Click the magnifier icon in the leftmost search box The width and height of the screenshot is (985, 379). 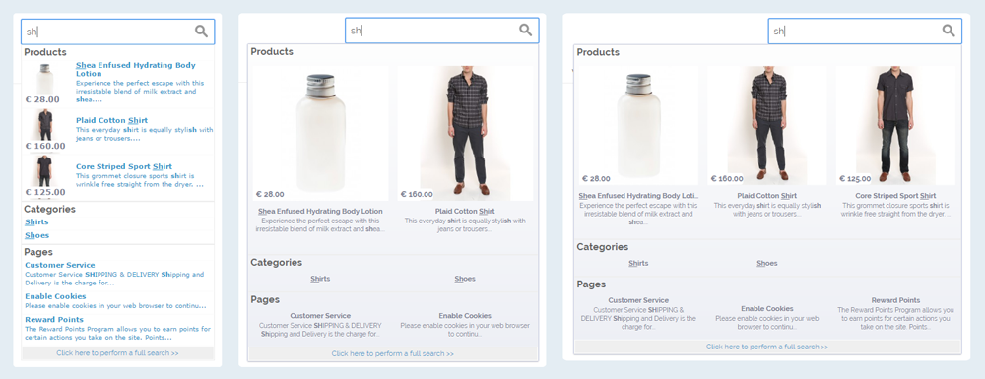[x=201, y=32]
